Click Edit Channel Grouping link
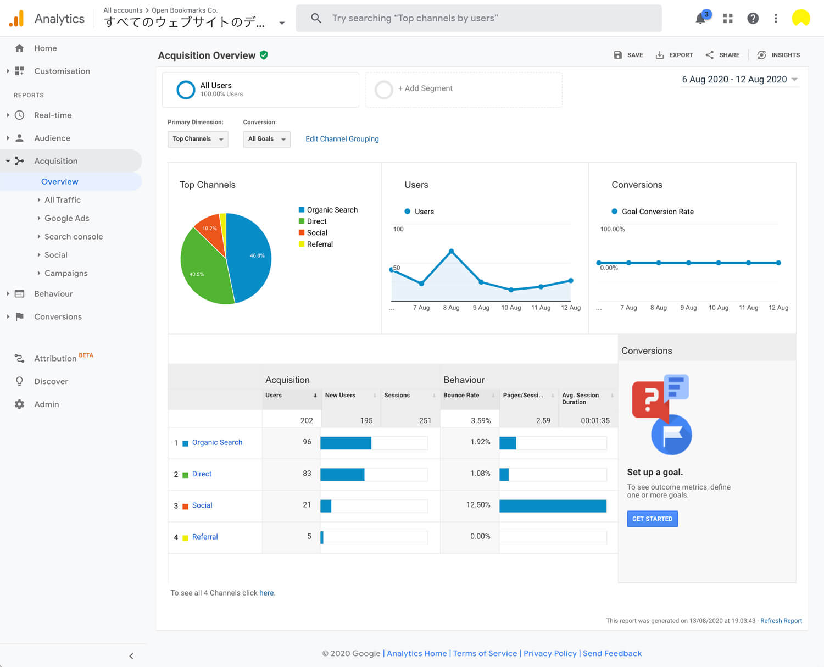Viewport: 824px width, 667px height. [342, 139]
